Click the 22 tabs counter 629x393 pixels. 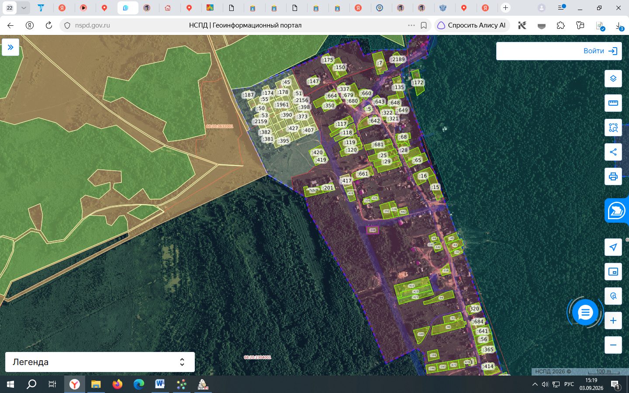click(10, 8)
